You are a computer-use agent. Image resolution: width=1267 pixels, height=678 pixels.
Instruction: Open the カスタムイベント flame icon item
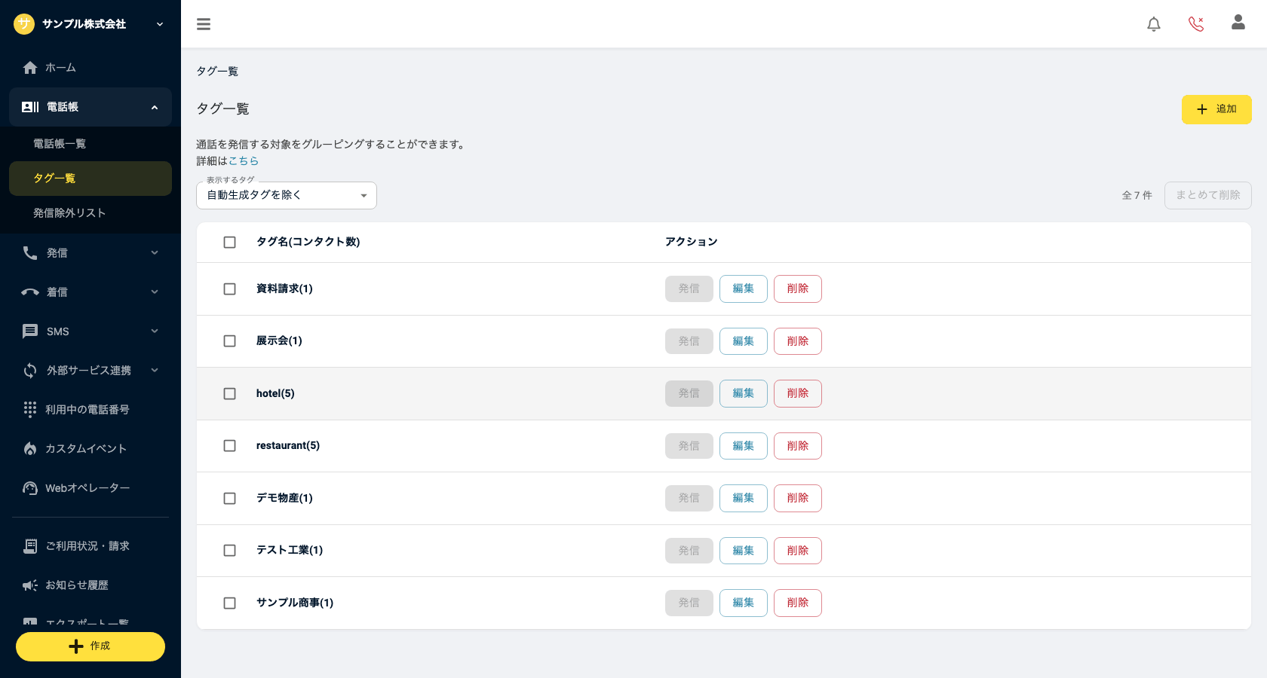[x=30, y=448]
